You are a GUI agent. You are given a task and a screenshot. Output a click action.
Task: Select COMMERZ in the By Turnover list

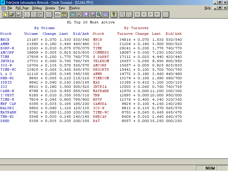[101, 52]
